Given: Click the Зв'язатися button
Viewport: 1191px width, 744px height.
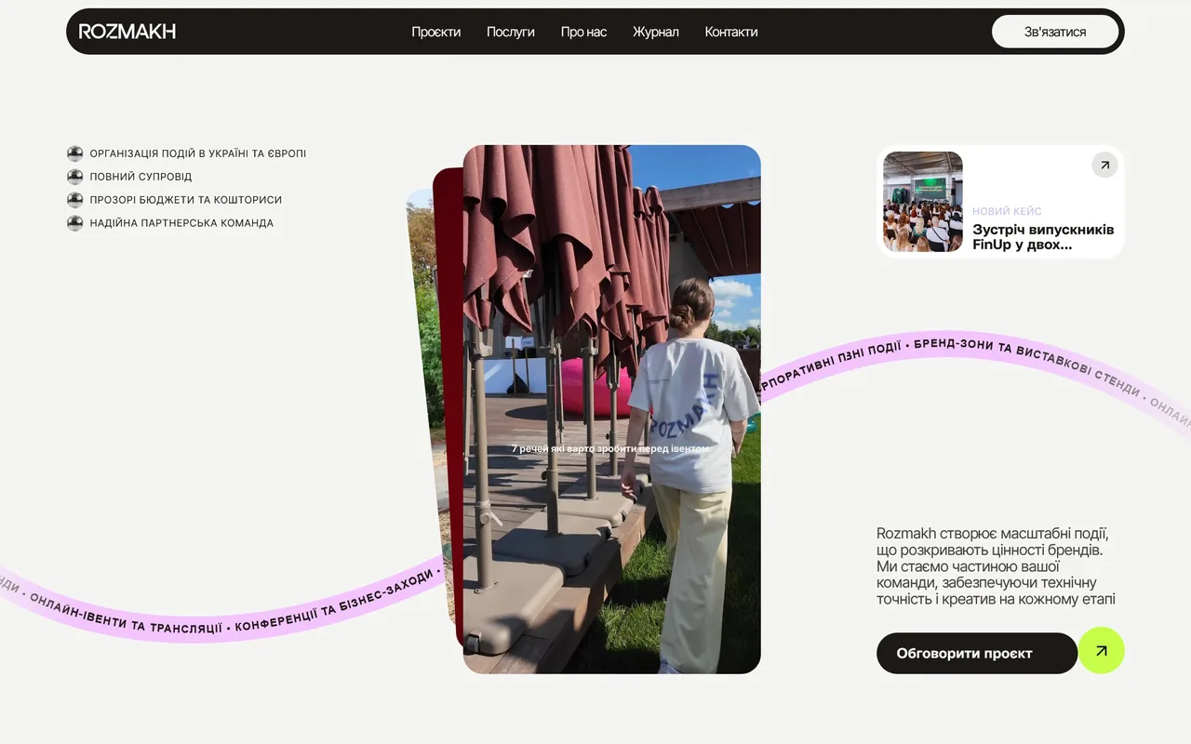Looking at the screenshot, I should 1055,32.
